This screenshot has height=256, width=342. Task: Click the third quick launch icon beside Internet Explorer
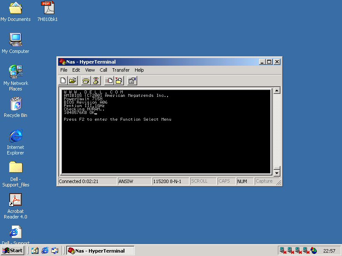55,250
